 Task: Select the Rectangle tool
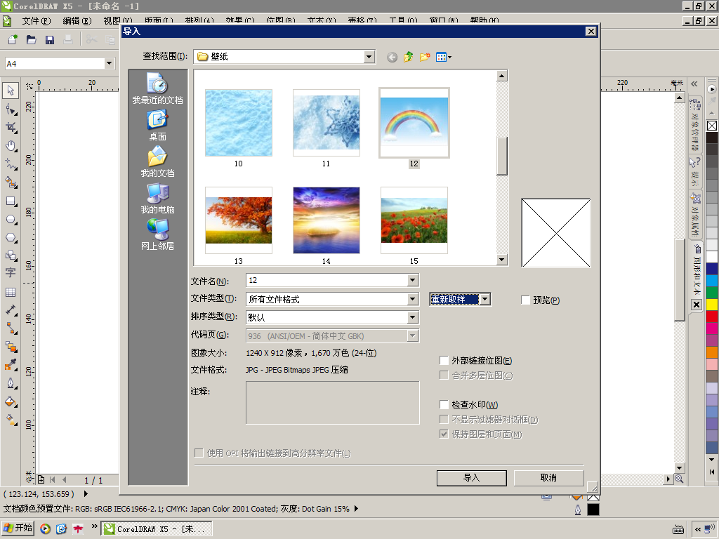(11, 201)
